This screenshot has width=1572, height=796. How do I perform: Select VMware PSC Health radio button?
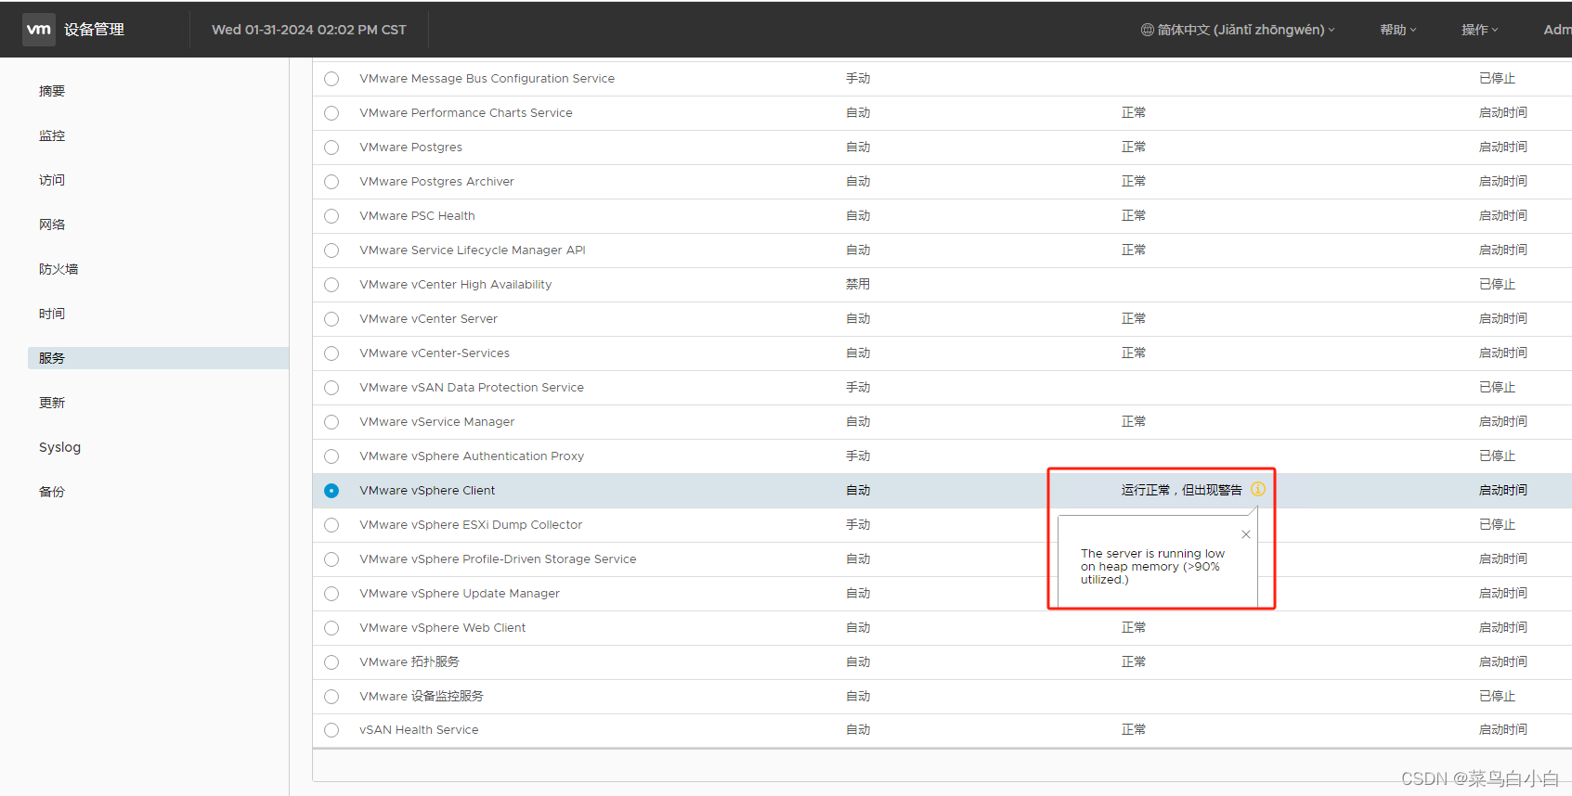tap(331, 216)
